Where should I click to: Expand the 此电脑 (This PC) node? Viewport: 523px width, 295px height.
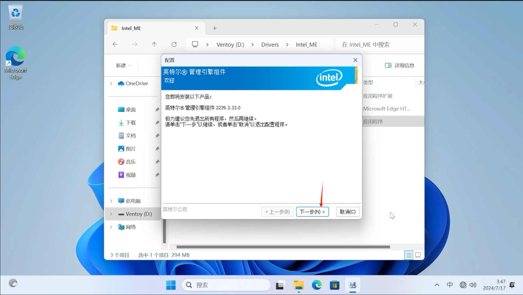111,201
